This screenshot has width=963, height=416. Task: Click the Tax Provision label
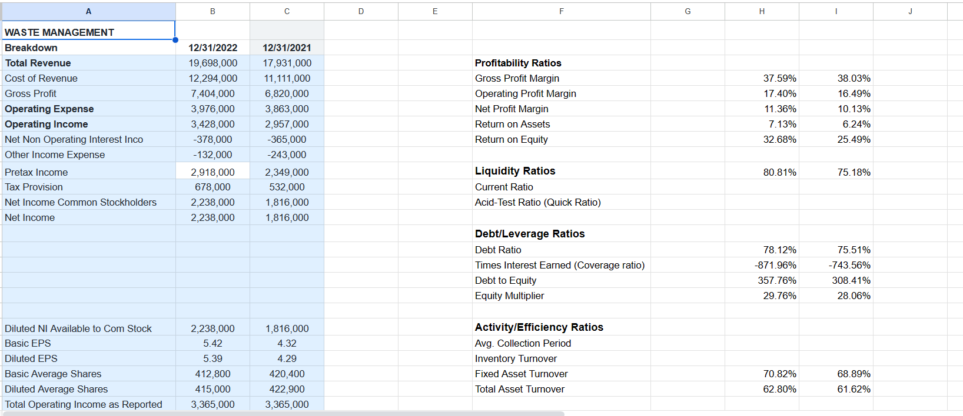click(x=34, y=187)
